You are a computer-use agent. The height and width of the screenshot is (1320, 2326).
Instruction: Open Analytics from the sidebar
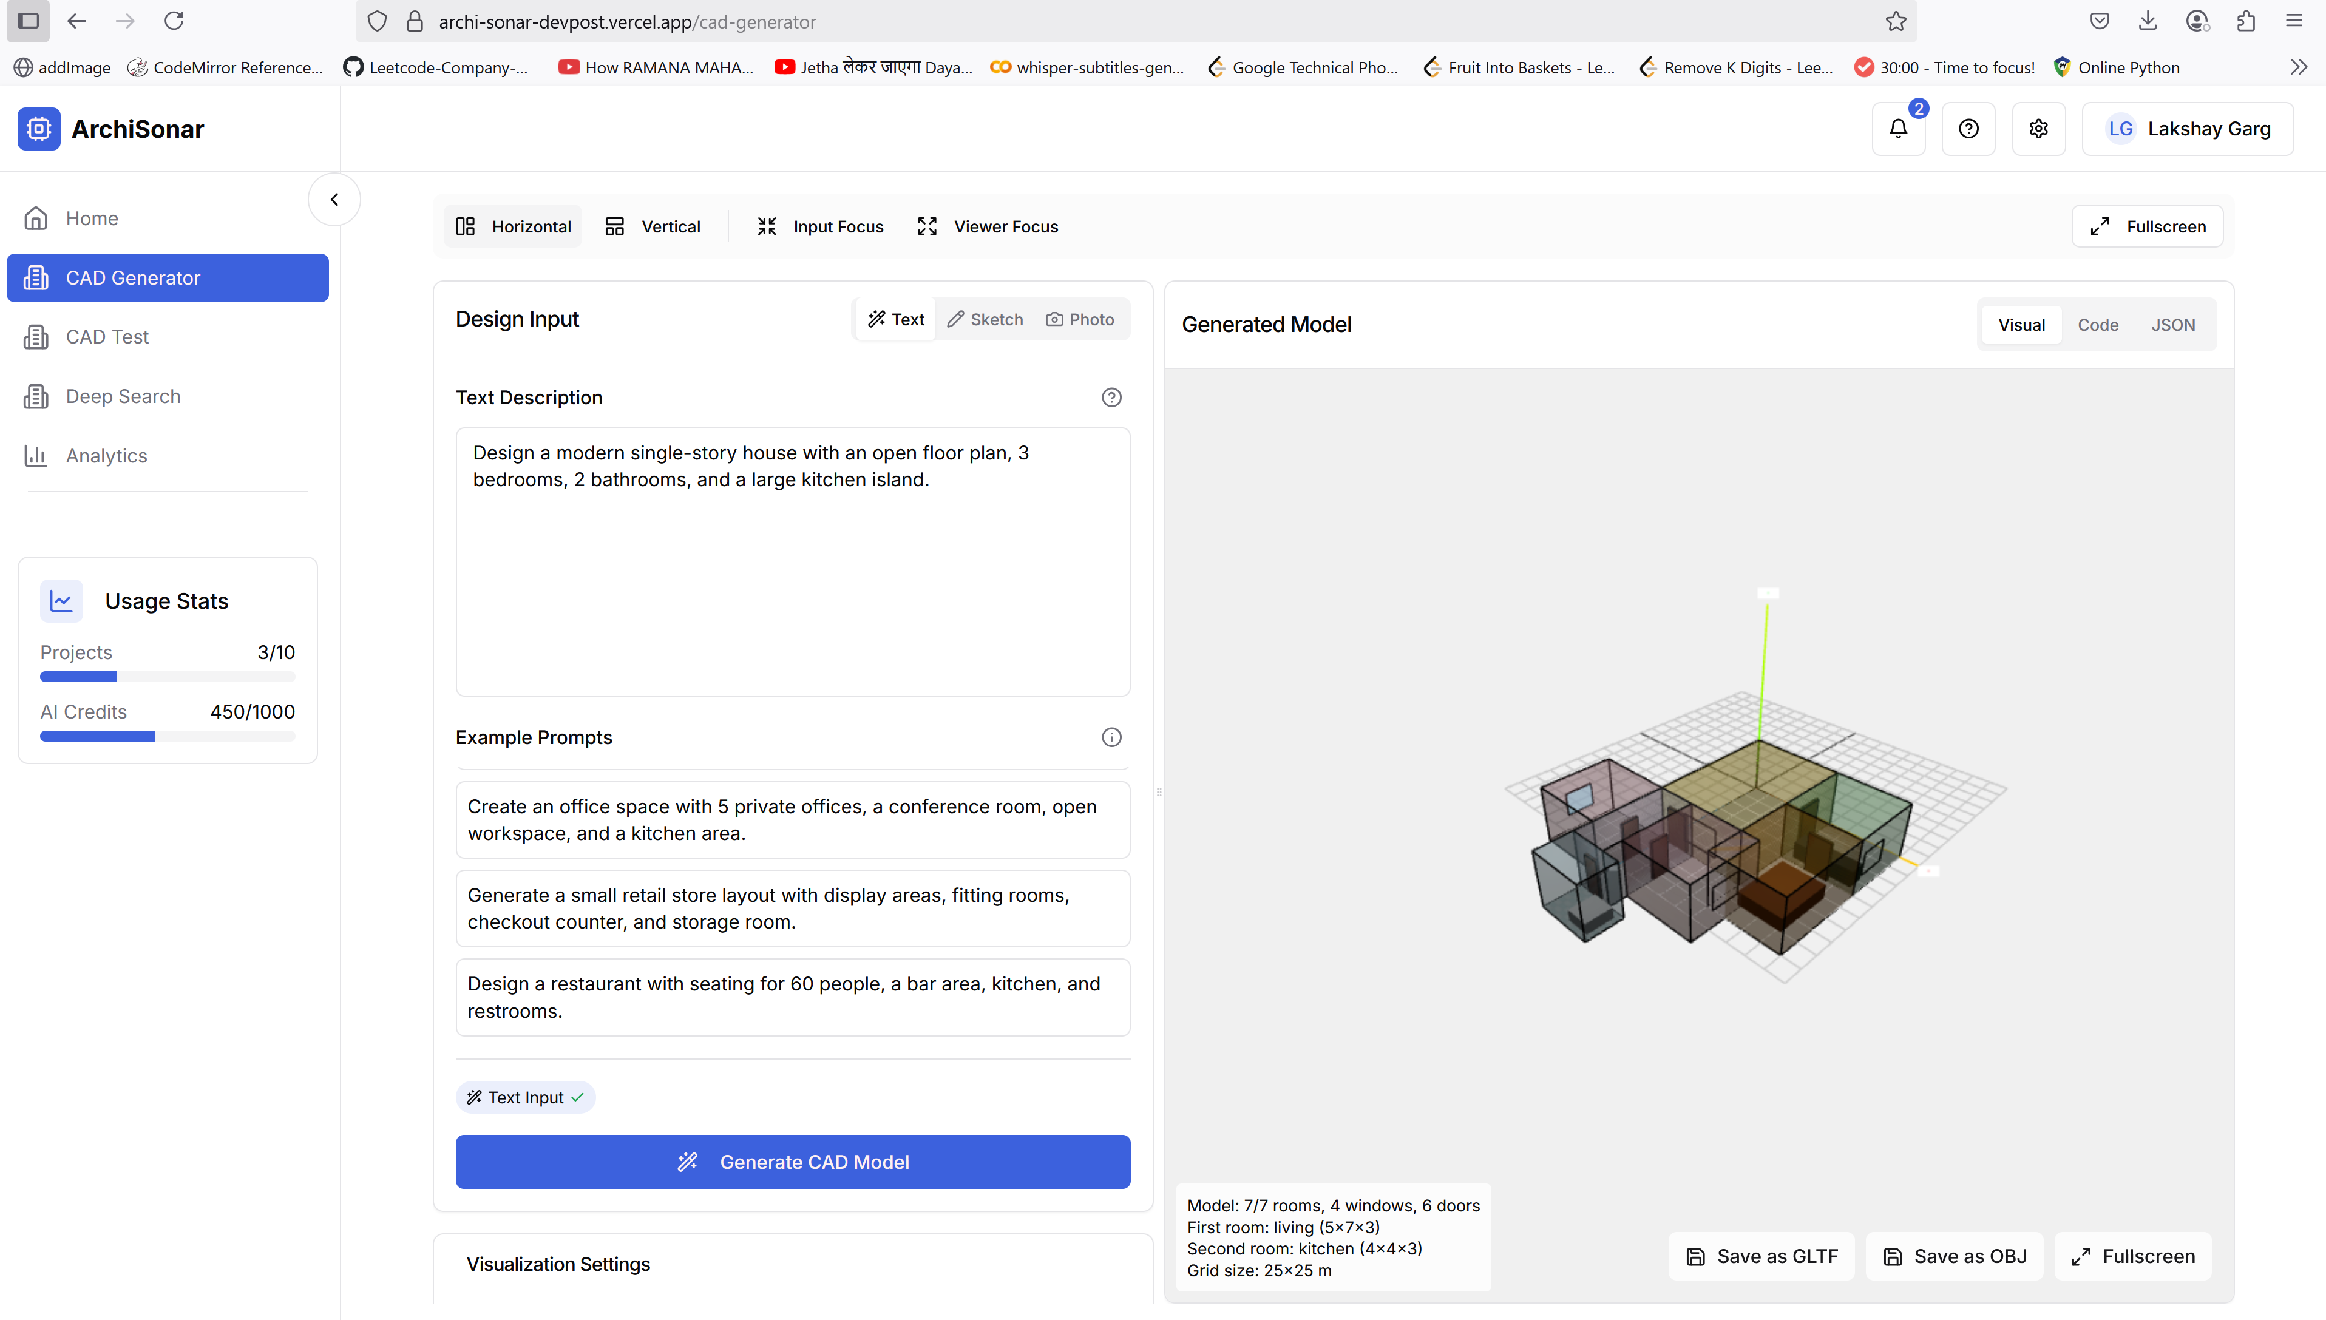point(106,455)
